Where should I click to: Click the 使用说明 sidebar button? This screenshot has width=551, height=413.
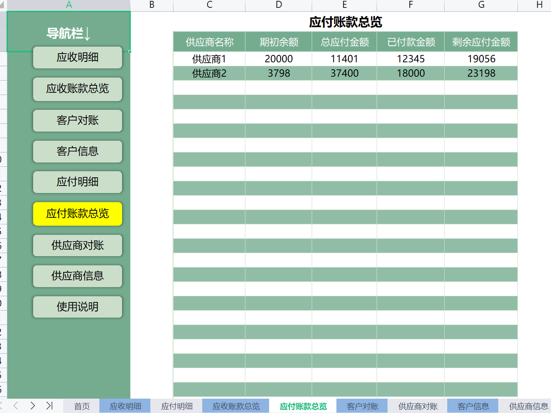tap(77, 307)
